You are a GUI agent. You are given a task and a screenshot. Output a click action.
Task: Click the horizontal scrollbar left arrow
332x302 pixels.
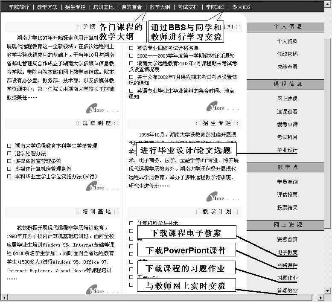tap(4, 297)
